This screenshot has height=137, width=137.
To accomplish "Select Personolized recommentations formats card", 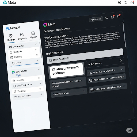I will click(68, 83).
